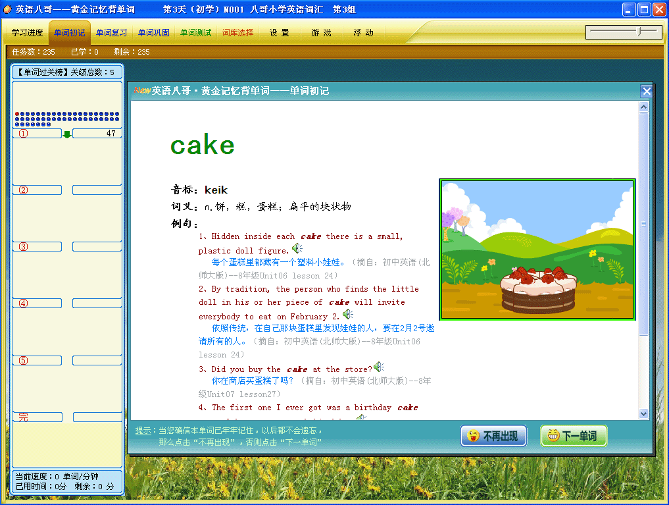
Task: Click the green down arrow in level one
Action: coord(67,134)
